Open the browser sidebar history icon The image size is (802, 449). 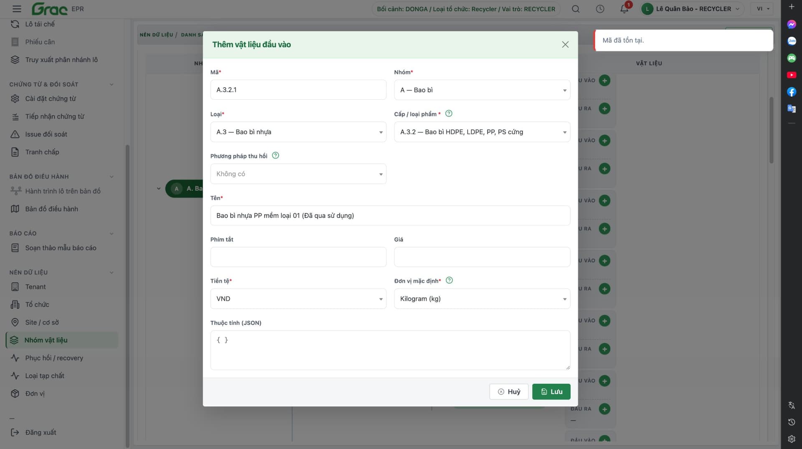pyautogui.click(x=791, y=422)
